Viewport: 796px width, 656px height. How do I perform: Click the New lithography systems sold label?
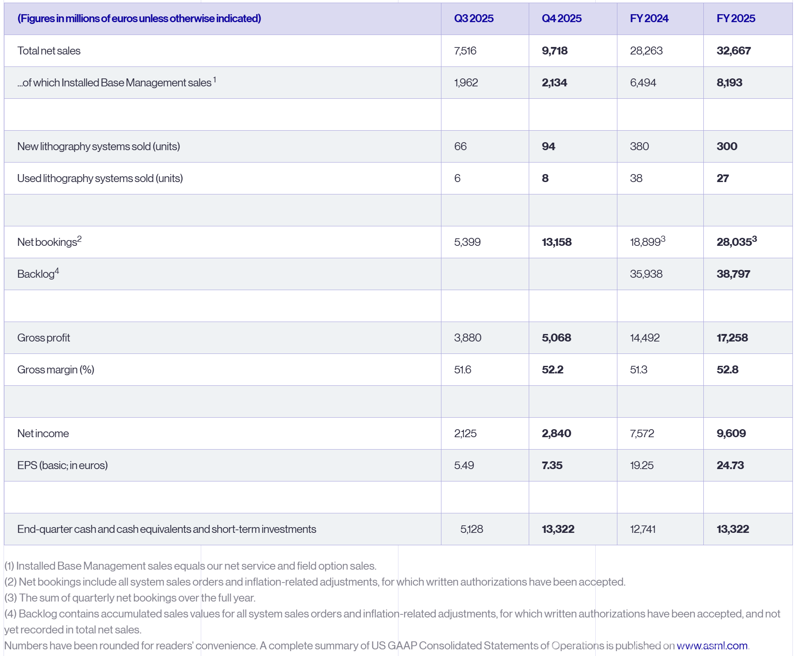98,147
